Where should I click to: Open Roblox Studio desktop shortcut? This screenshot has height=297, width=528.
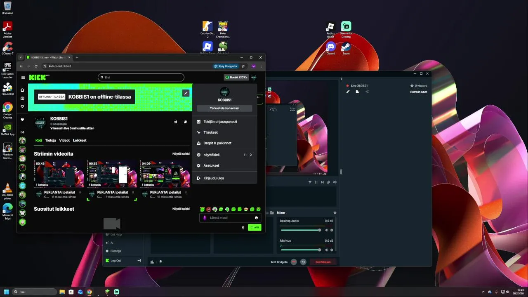pos(330,30)
